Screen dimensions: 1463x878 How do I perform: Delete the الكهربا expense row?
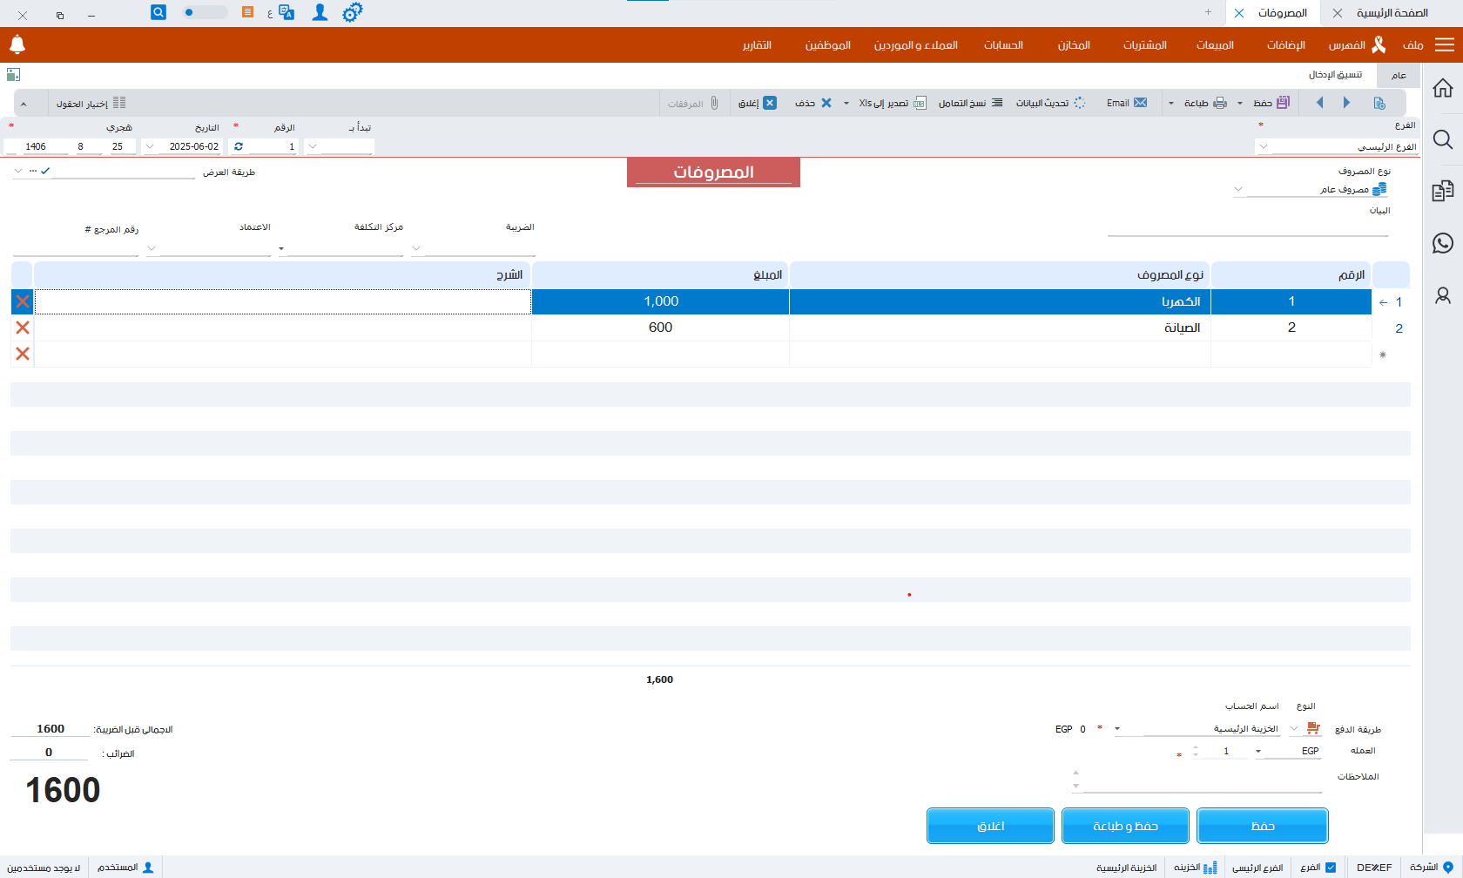coord(23,301)
